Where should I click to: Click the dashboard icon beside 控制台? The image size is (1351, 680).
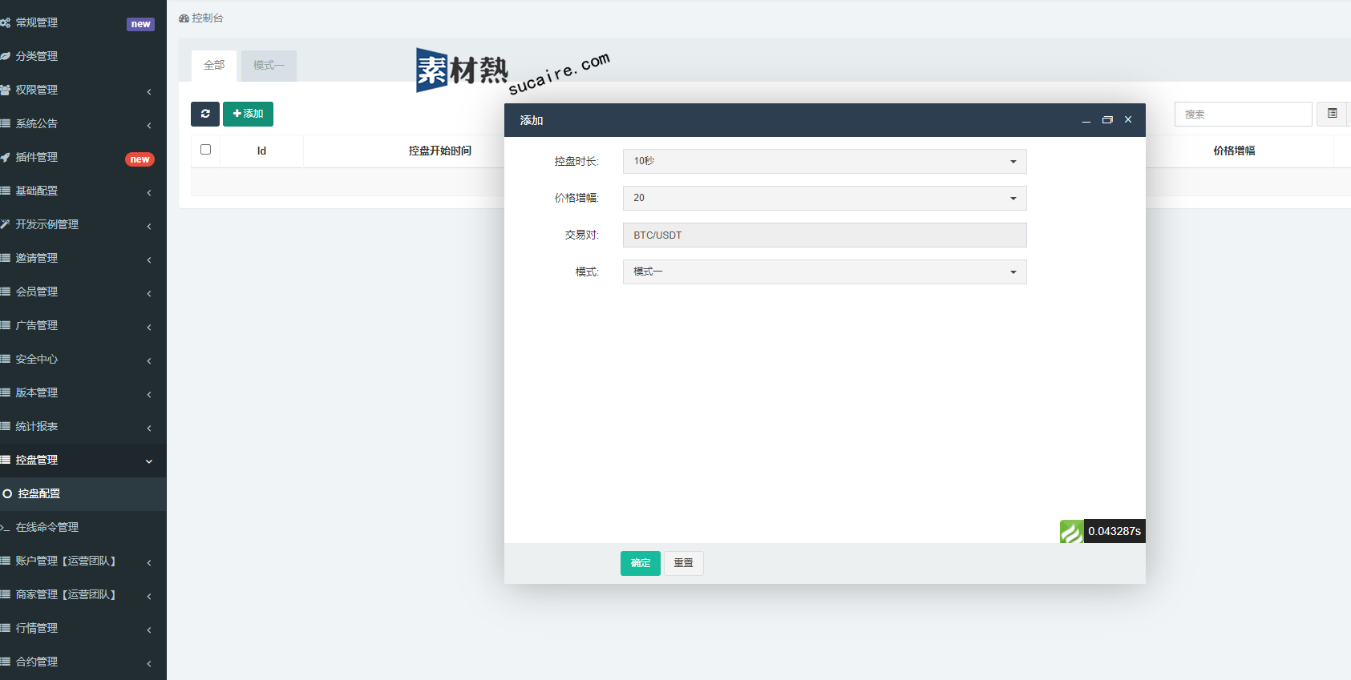(184, 18)
